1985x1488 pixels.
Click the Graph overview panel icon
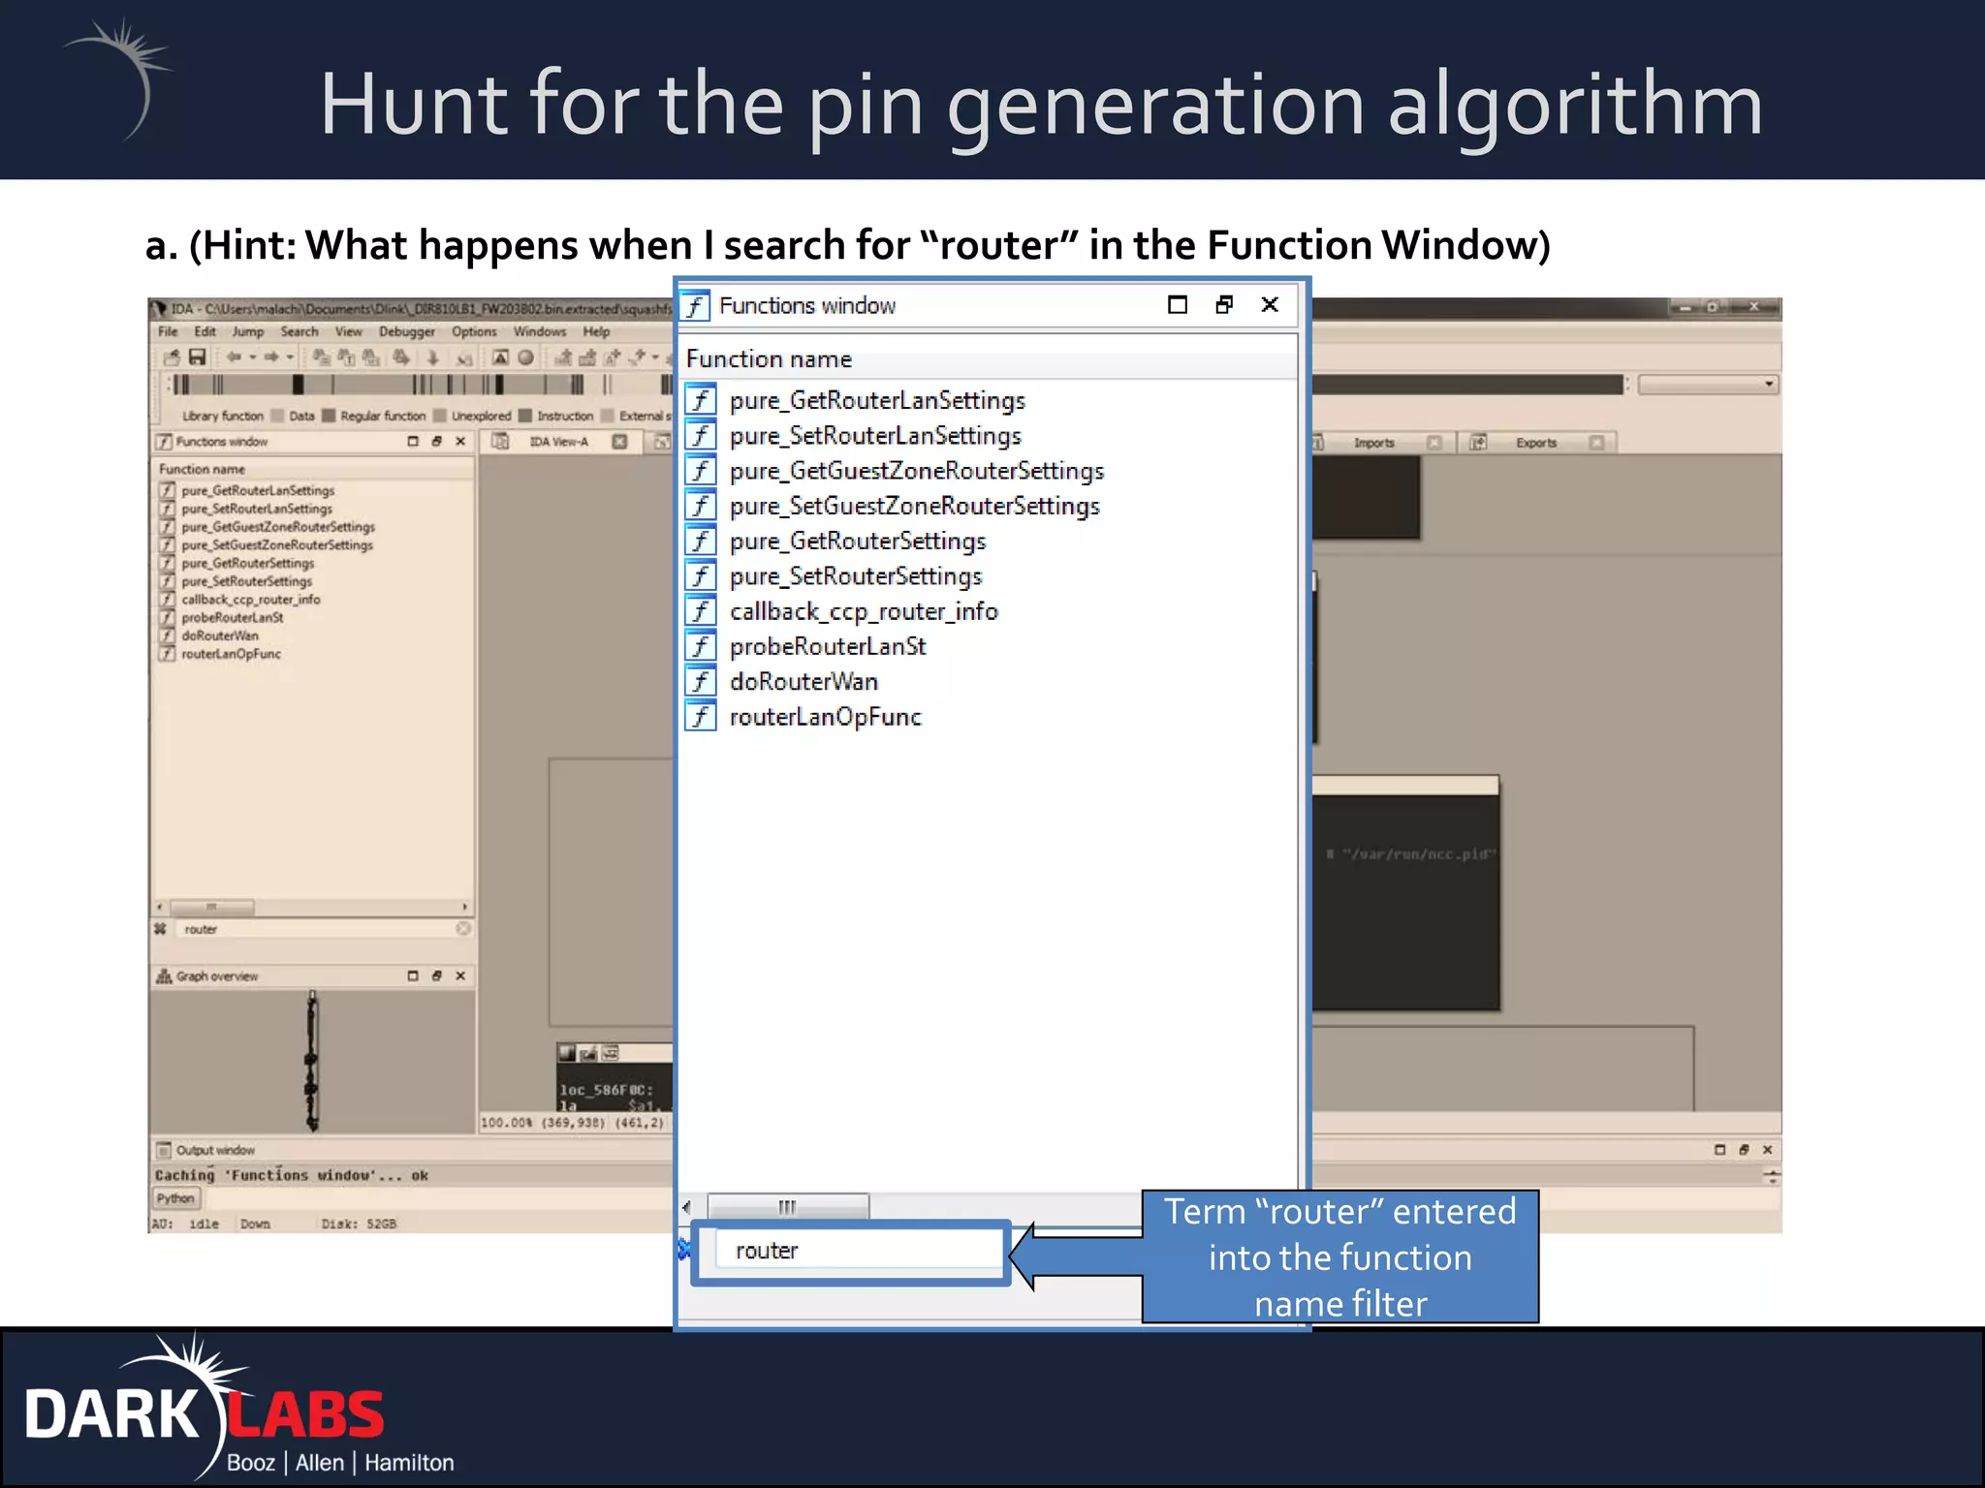[x=164, y=976]
